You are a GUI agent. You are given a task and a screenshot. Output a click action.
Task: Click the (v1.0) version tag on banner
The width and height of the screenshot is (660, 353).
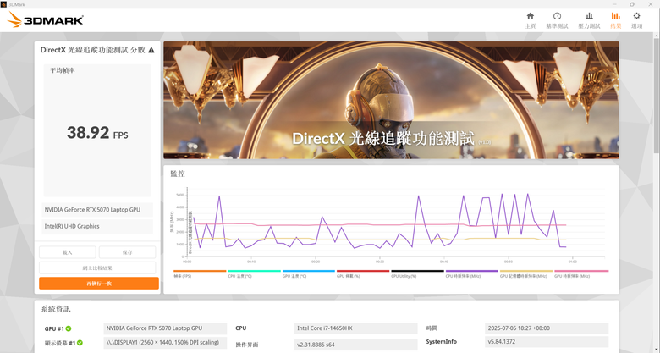pyautogui.click(x=484, y=142)
